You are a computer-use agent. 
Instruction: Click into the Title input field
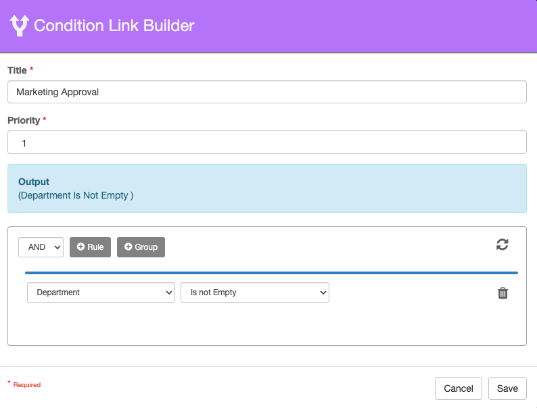(x=266, y=92)
